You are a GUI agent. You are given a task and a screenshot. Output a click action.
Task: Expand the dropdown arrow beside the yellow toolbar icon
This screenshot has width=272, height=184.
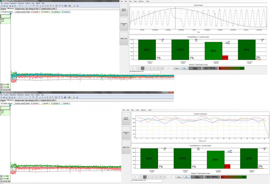58,6
